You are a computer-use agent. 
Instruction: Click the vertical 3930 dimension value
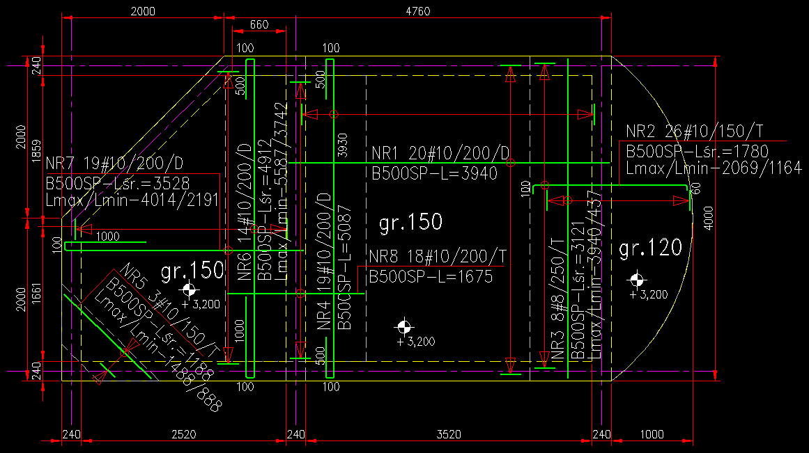coord(342,145)
